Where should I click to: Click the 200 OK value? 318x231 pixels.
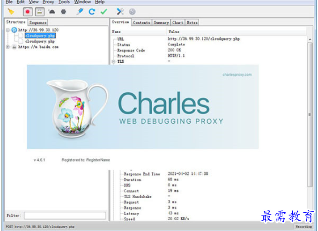(x=174, y=50)
